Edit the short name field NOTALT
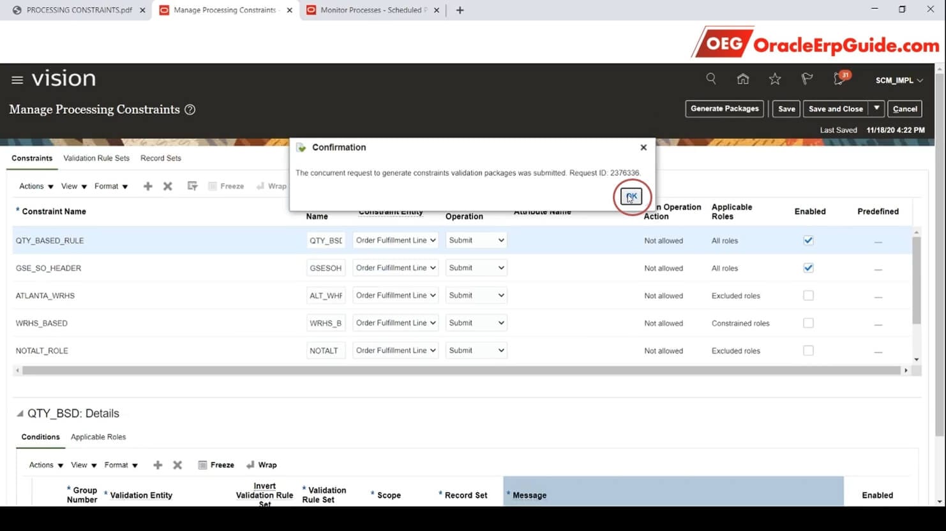946x531 pixels. pyautogui.click(x=326, y=350)
